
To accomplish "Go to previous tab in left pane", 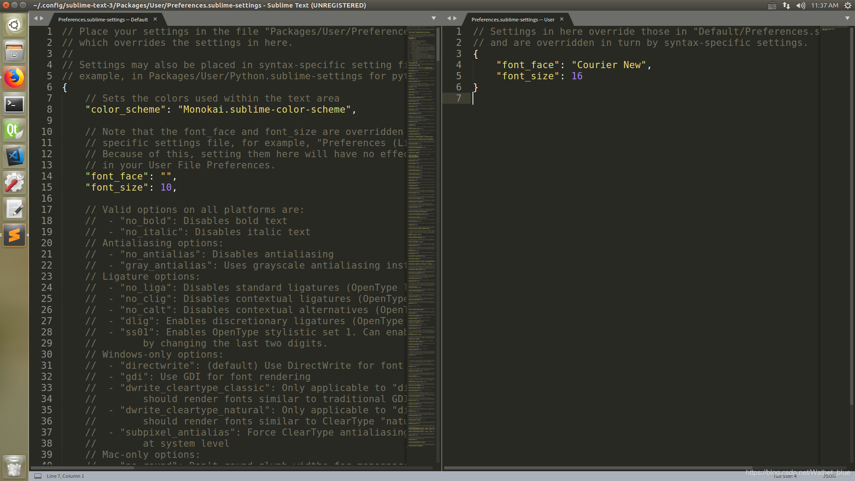I will (36, 18).
